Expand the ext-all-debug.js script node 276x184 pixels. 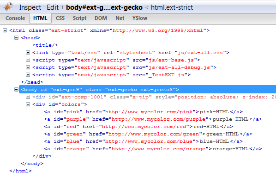coord(28,67)
